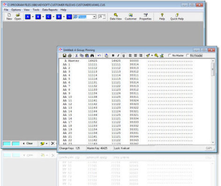
Task: Open the paintbrush icon dropdown arrow
Action: click(152, 55)
